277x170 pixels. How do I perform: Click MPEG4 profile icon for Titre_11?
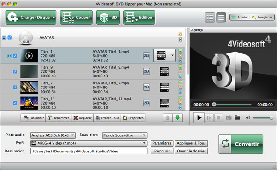164,103
